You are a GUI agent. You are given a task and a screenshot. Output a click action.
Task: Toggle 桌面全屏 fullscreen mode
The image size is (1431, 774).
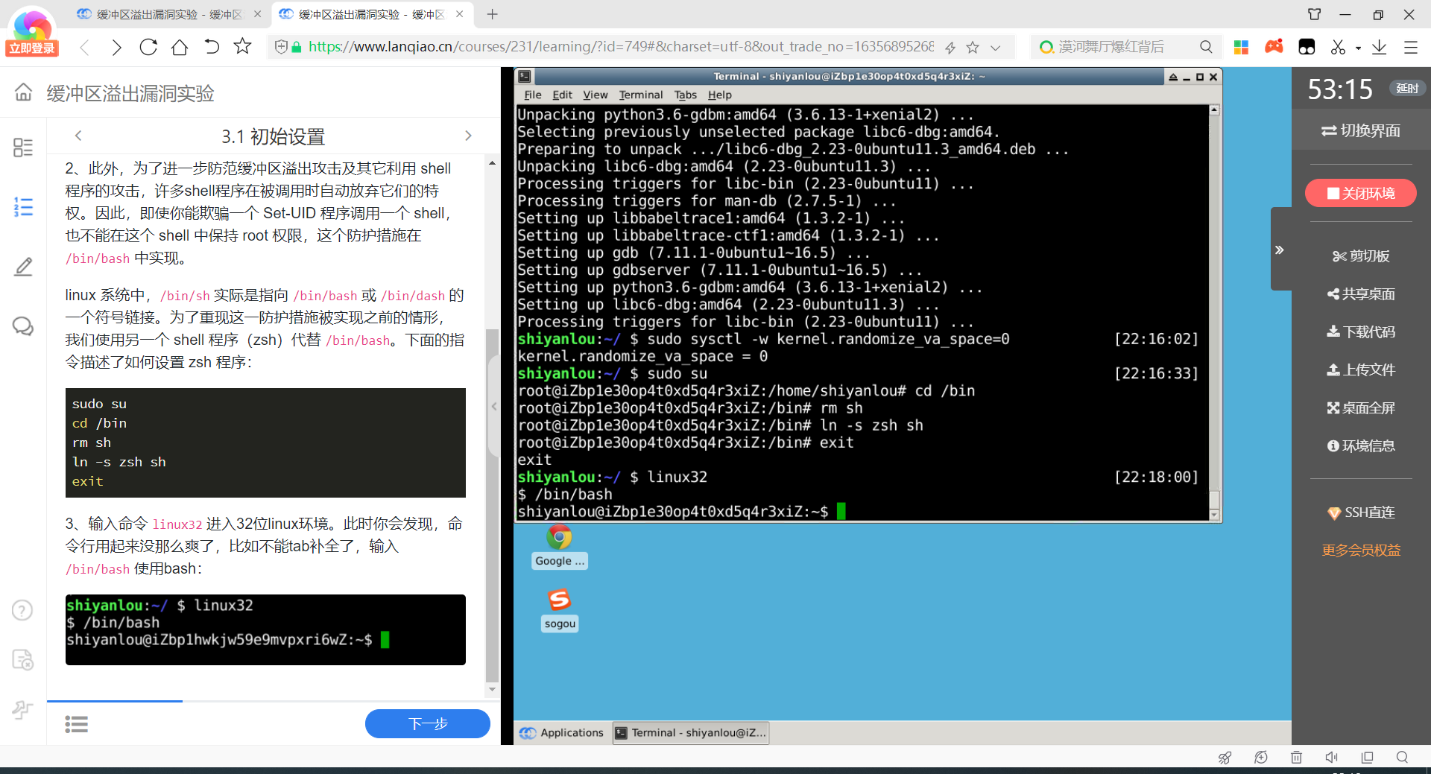coord(1361,408)
